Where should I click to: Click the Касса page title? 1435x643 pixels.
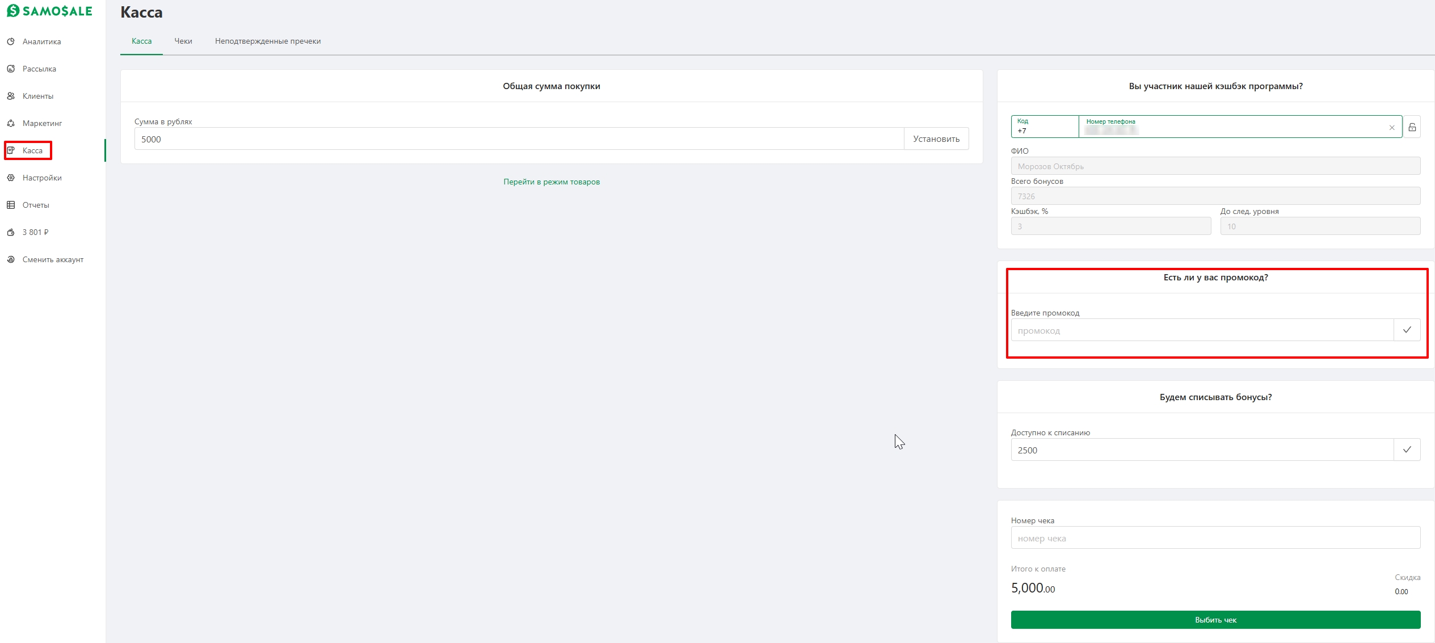pyautogui.click(x=141, y=12)
